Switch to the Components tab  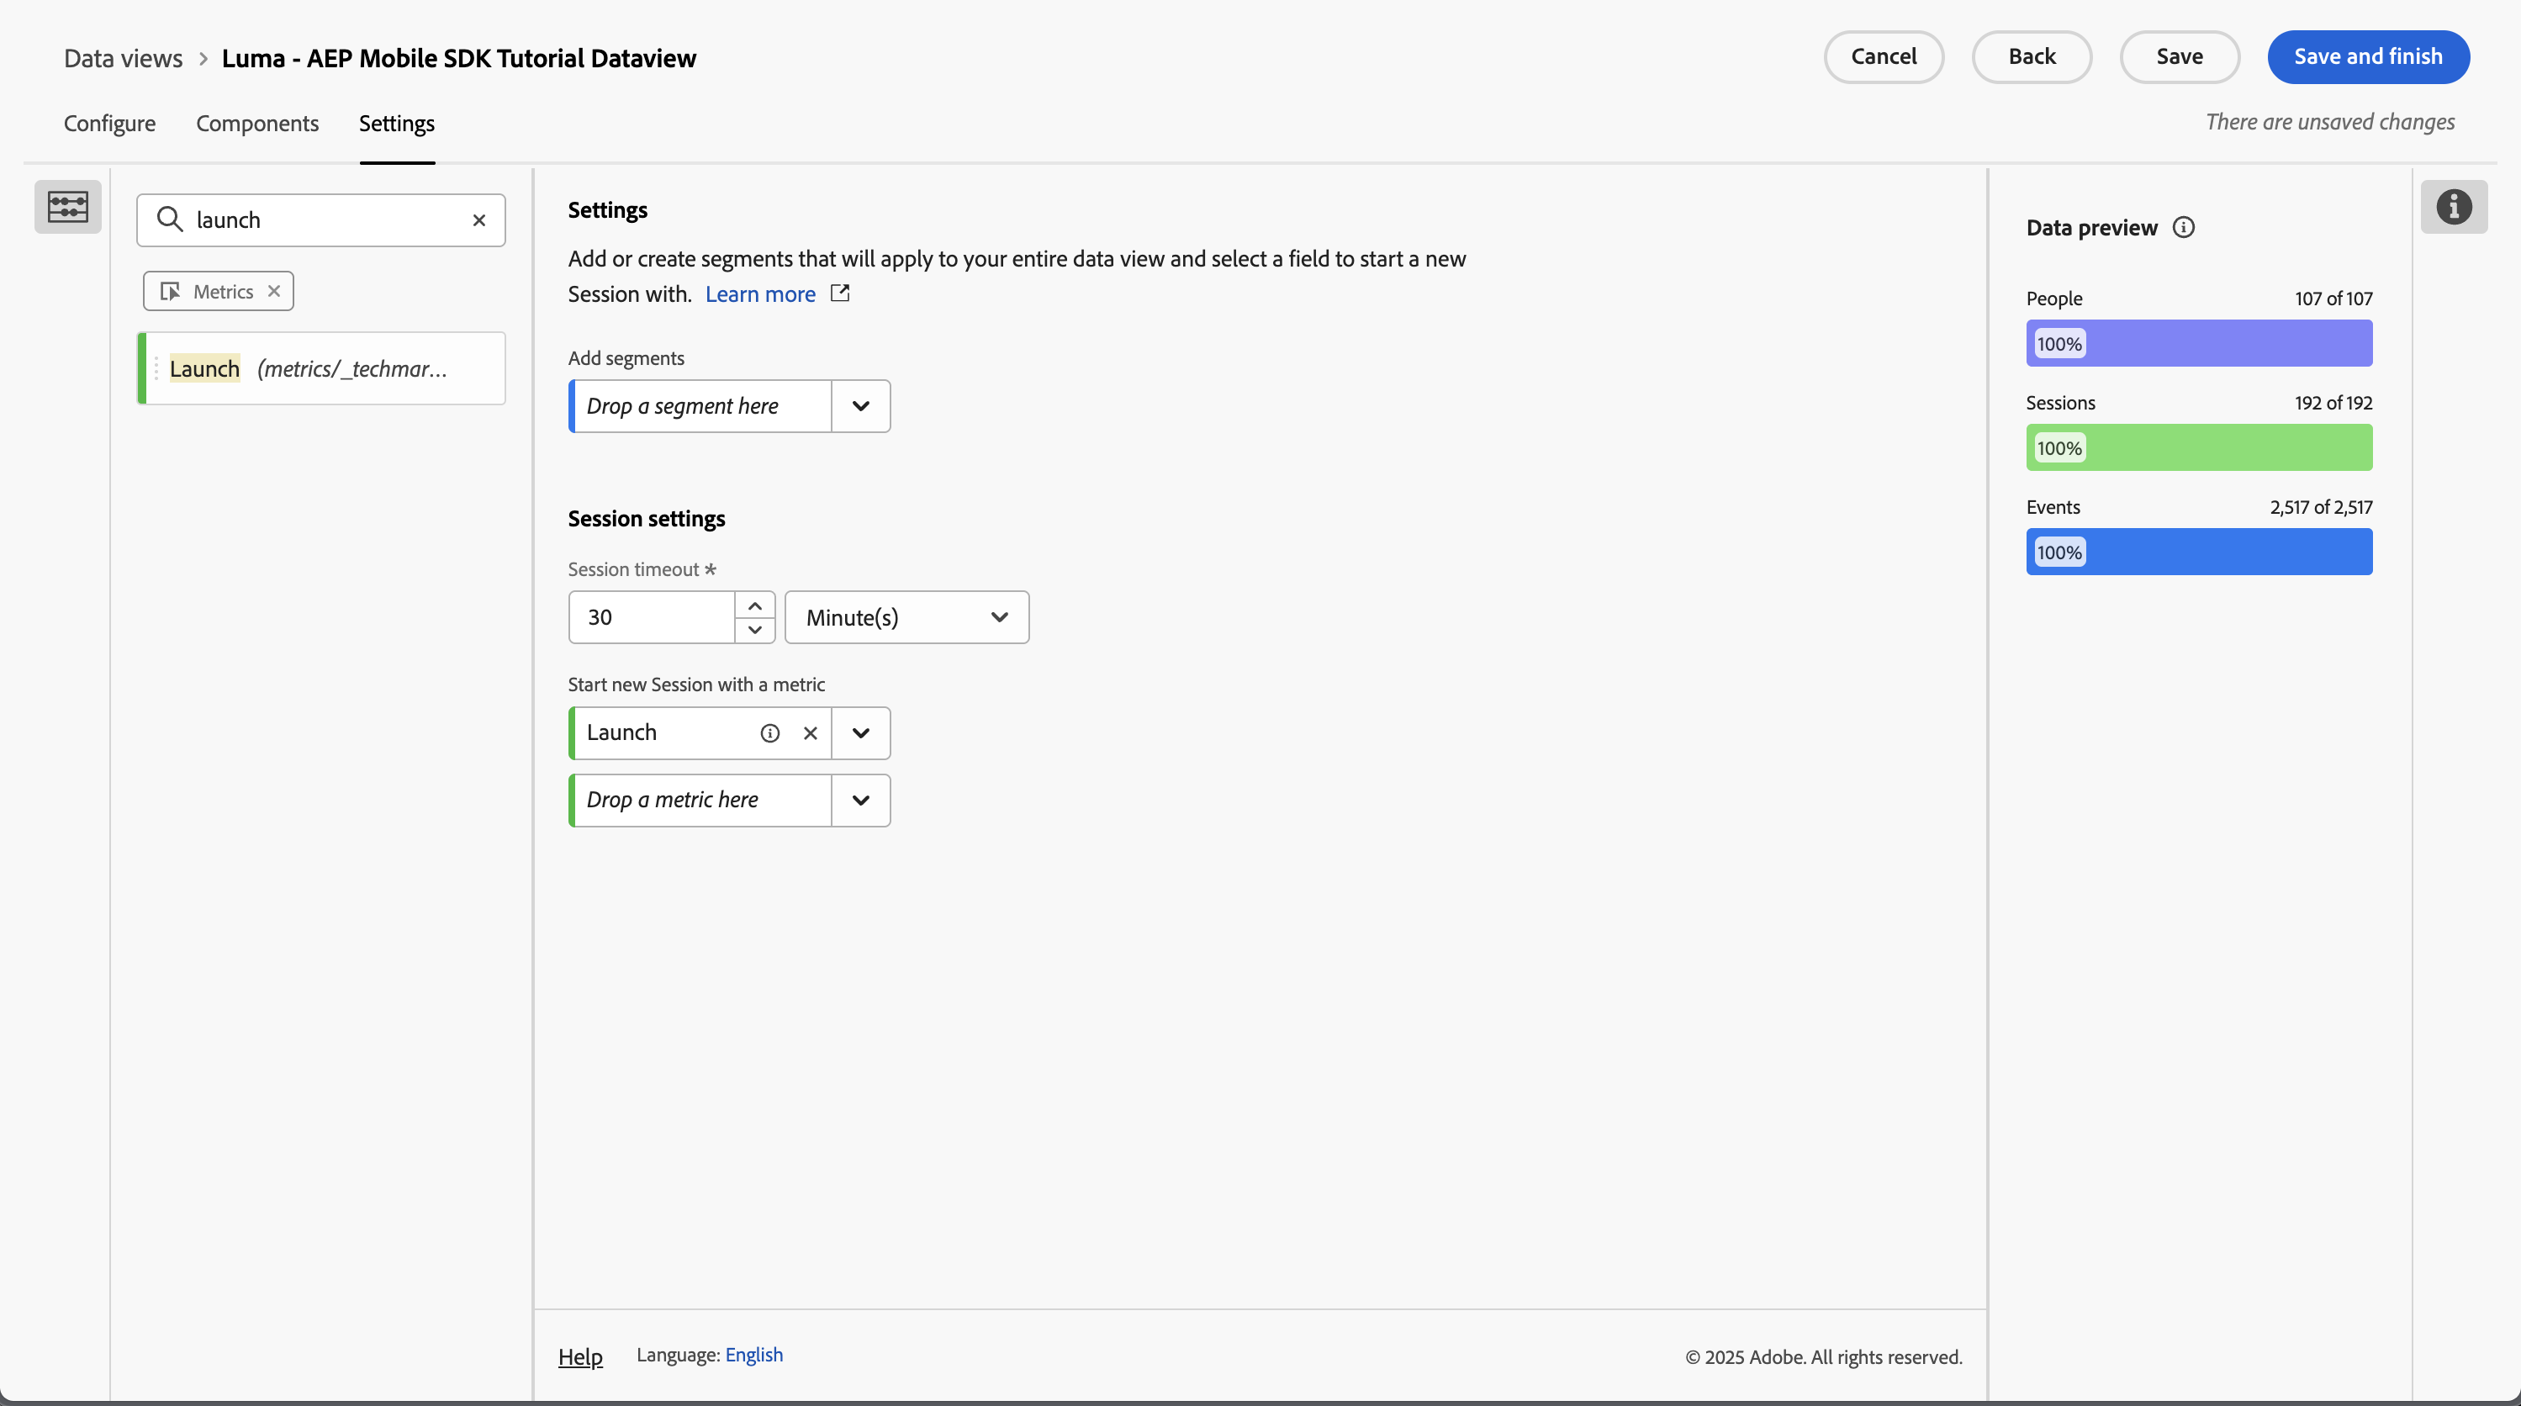pos(257,124)
